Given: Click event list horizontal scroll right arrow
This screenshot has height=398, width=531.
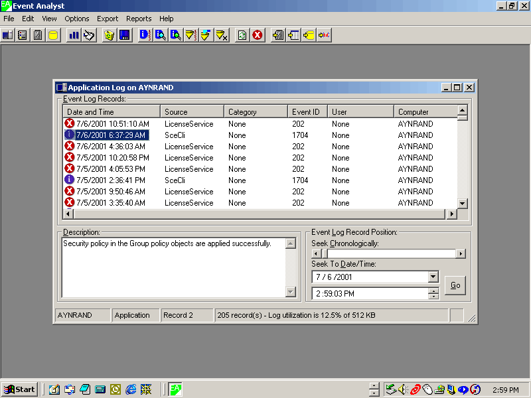Looking at the screenshot, I should [x=451, y=214].
